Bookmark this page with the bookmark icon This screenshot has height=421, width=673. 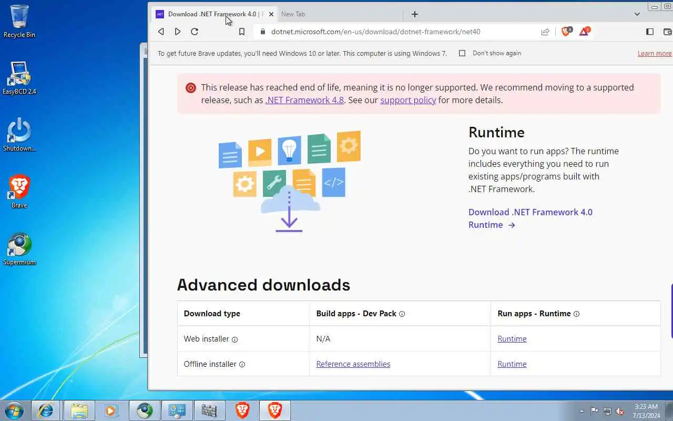click(242, 32)
